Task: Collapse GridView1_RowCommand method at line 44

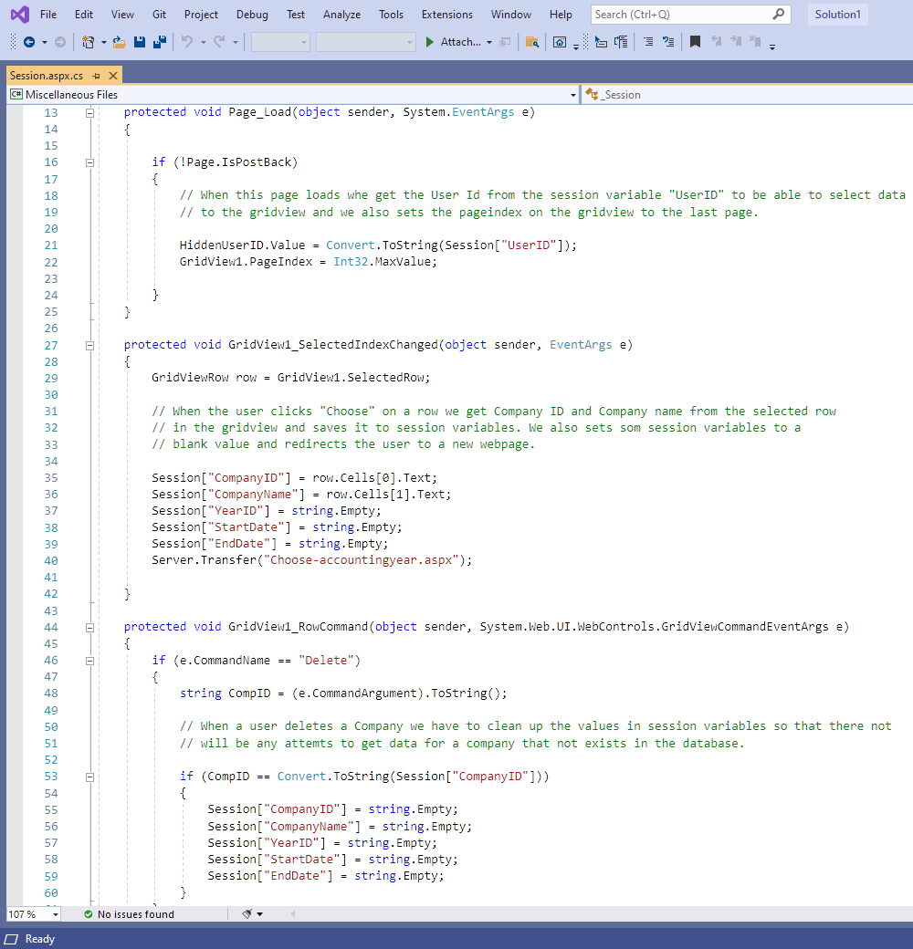Action: 89,628
